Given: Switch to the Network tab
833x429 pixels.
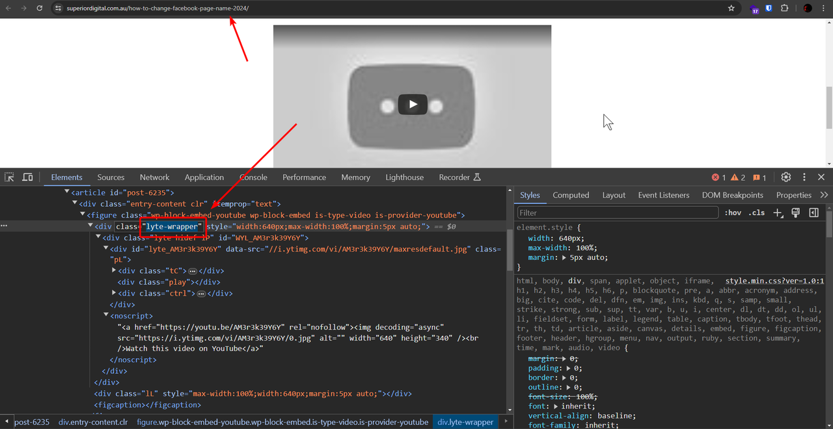Looking at the screenshot, I should pyautogui.click(x=154, y=177).
